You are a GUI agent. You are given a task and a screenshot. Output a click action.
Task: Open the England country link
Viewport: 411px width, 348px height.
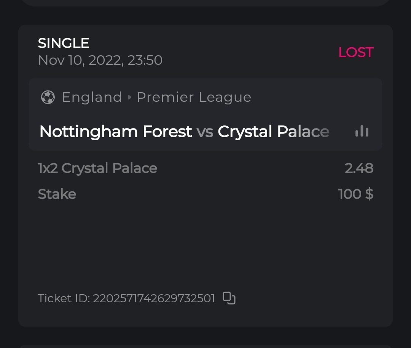coord(92,97)
